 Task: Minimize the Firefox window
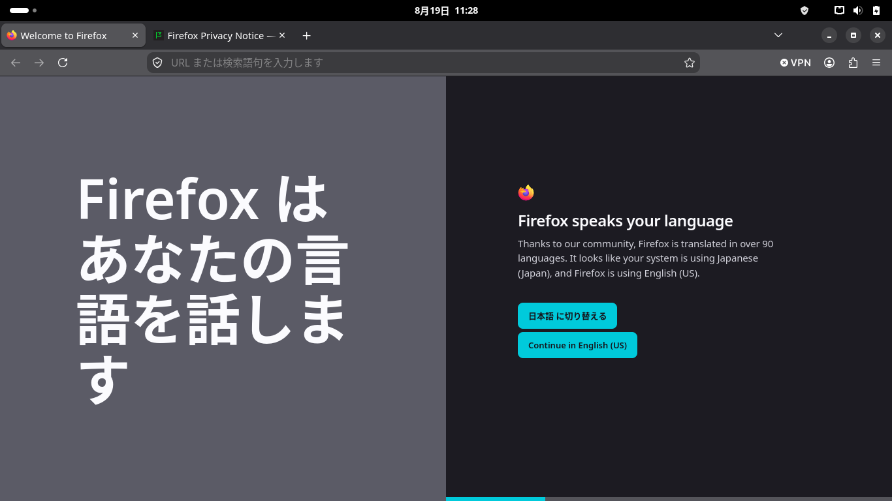coord(829,35)
